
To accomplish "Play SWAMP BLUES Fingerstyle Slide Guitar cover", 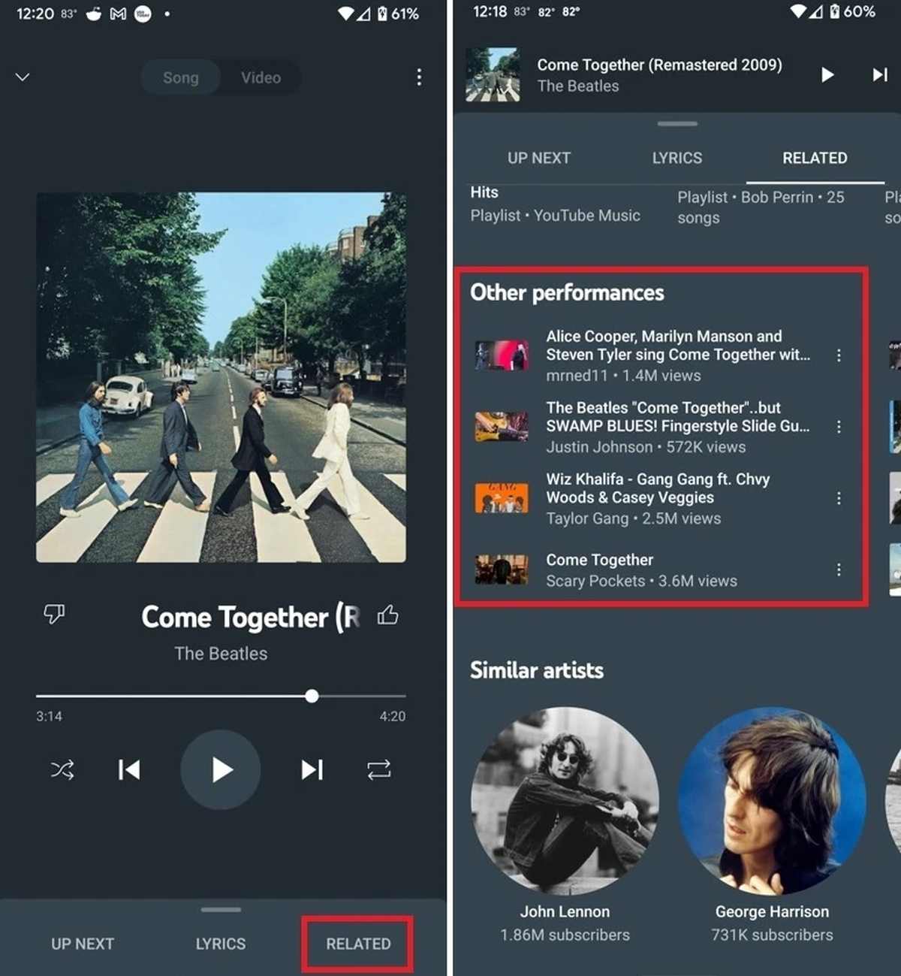I will 678,427.
